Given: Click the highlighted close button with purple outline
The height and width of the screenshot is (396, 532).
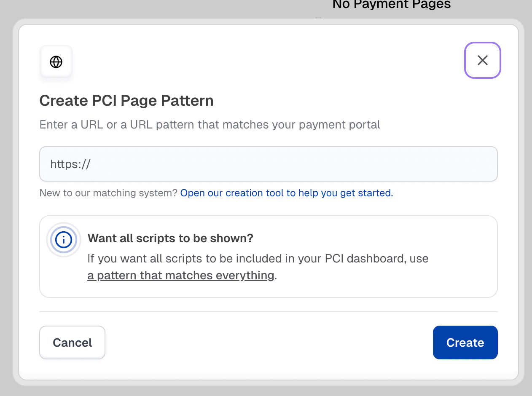Looking at the screenshot, I should pos(482,60).
